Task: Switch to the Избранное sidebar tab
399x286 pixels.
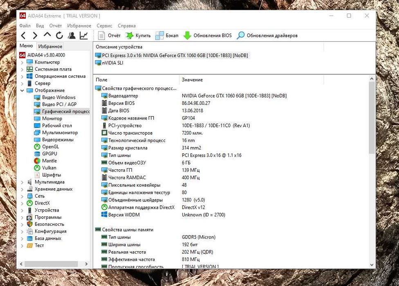Action: coord(50,46)
